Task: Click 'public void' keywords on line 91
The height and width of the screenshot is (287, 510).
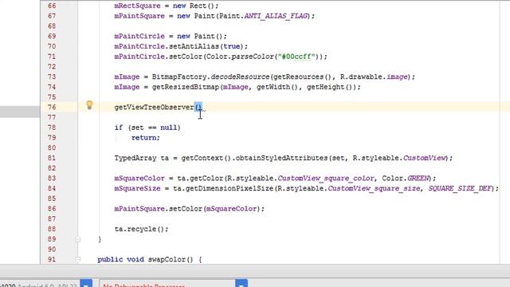Action: (x=120, y=259)
